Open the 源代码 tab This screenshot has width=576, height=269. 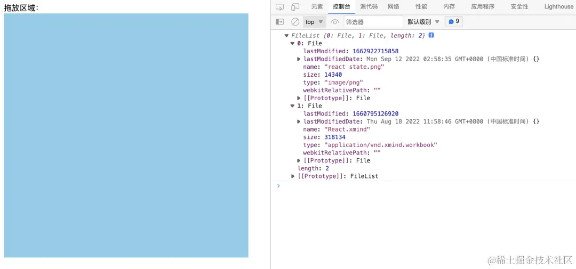tap(369, 6)
